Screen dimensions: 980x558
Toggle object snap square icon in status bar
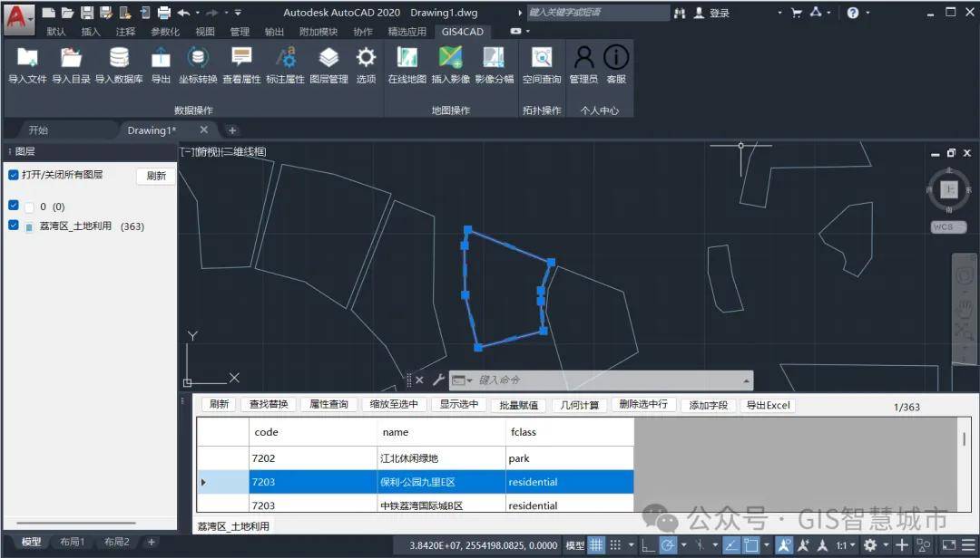tap(750, 545)
